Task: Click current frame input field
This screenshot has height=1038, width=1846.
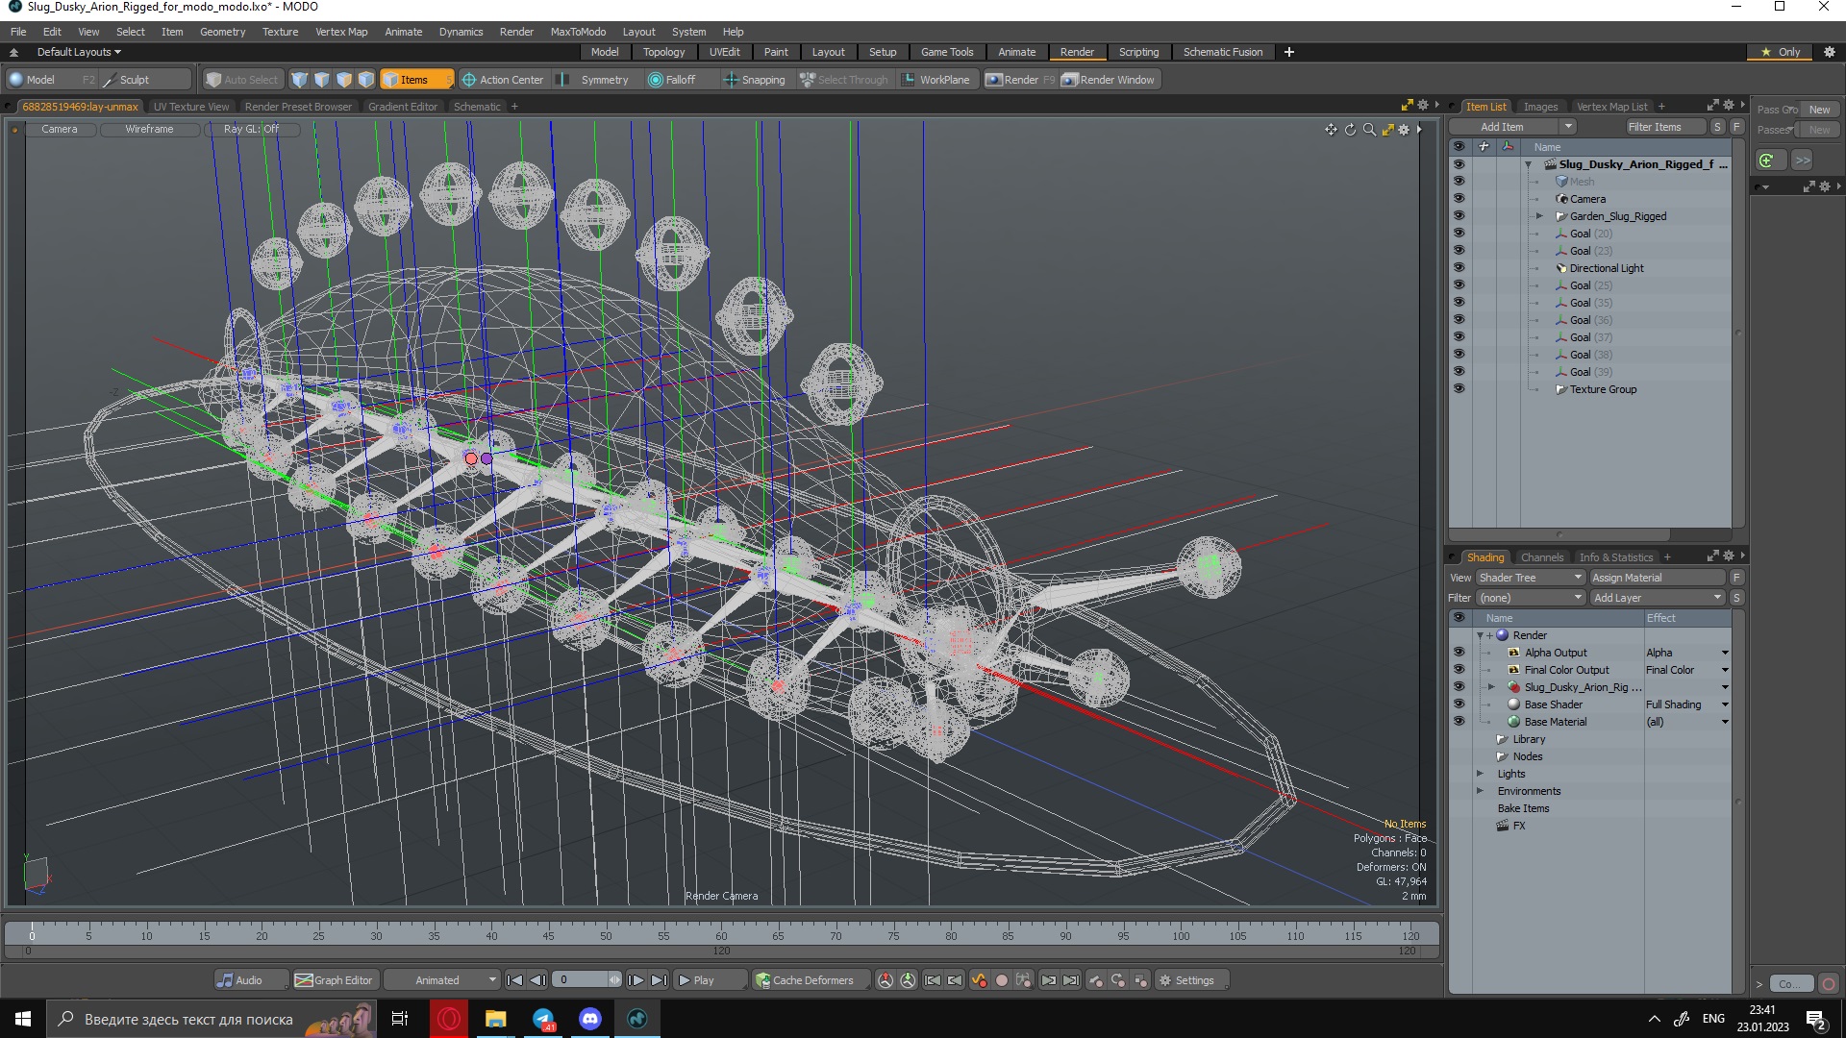Action: pyautogui.click(x=582, y=980)
